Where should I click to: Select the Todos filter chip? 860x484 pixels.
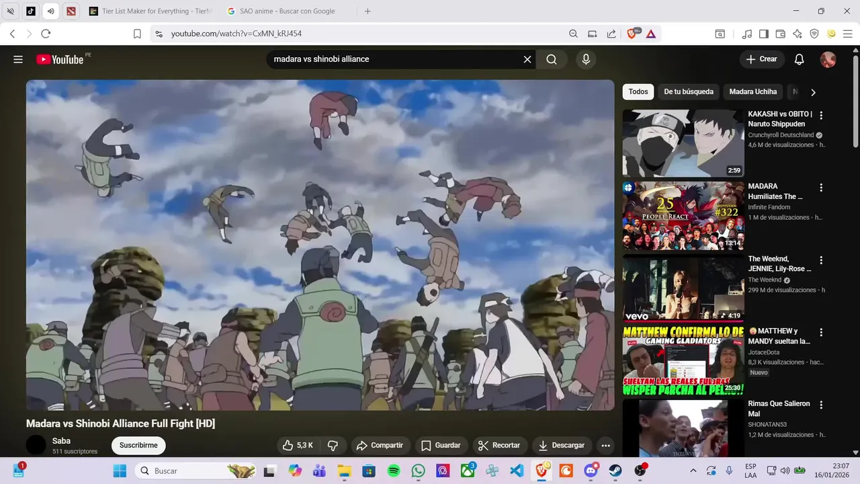638,91
